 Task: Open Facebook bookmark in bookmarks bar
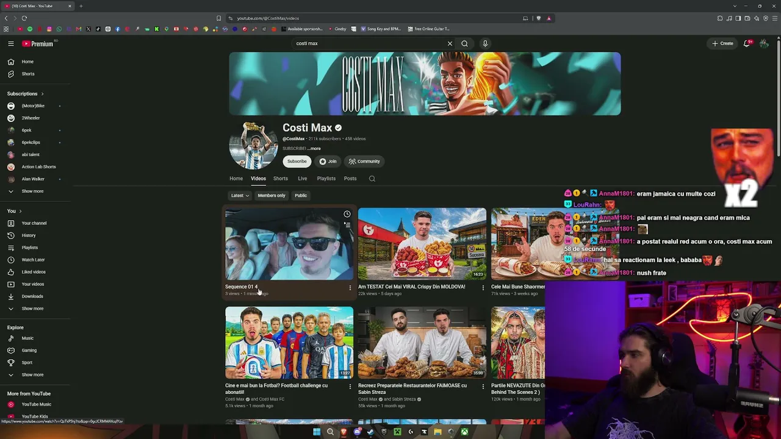pos(118,29)
